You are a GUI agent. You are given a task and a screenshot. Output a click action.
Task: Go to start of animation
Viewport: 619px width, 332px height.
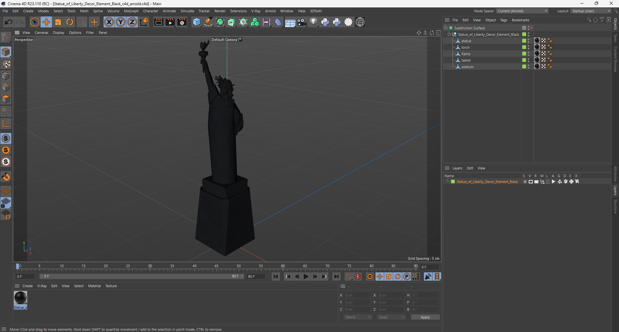(x=276, y=277)
